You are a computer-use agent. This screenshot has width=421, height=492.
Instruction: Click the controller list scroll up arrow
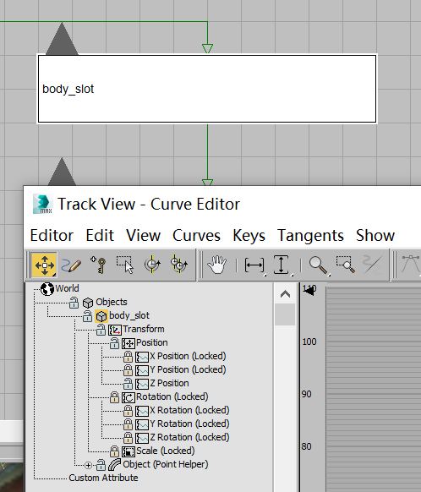click(285, 294)
